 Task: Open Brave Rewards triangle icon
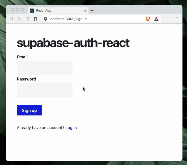pyautogui.click(x=156, y=19)
